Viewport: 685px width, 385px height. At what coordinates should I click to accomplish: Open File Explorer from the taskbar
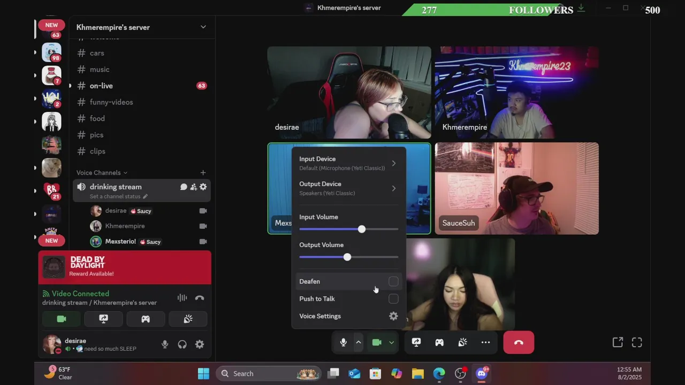[x=417, y=374]
